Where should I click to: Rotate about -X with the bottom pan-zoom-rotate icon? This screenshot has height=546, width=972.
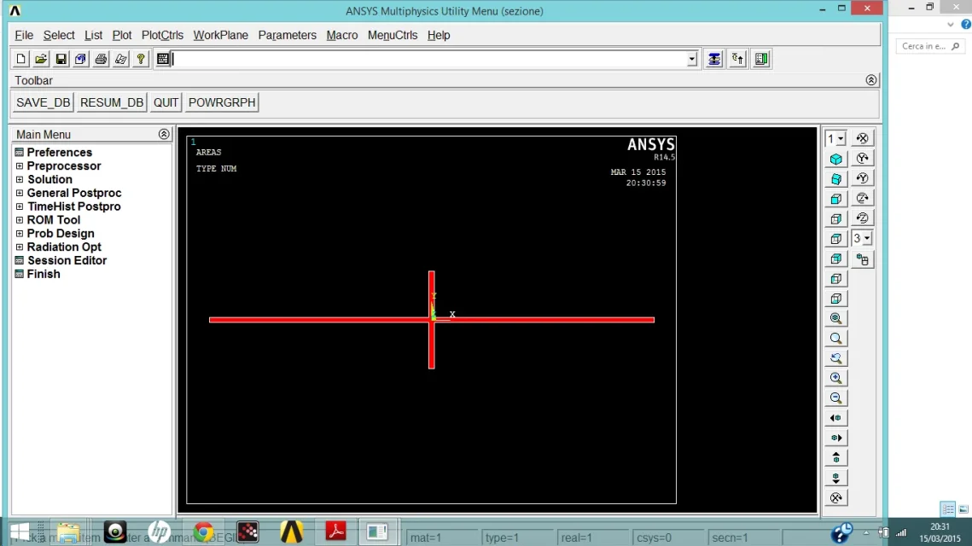pos(836,497)
